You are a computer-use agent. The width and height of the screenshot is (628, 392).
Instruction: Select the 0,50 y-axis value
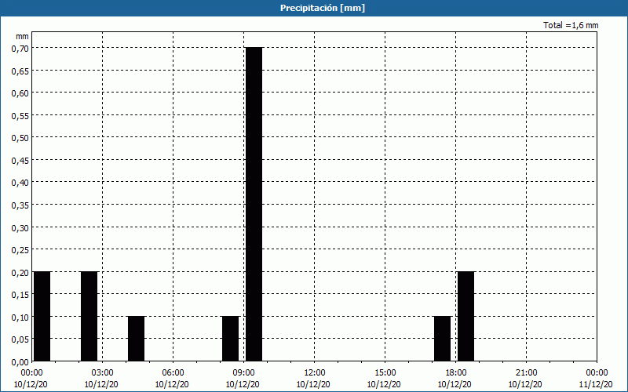click(x=20, y=138)
